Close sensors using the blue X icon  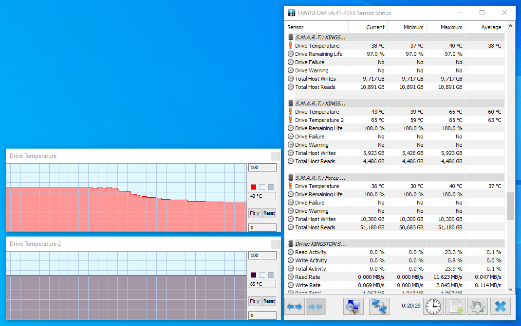(499, 306)
